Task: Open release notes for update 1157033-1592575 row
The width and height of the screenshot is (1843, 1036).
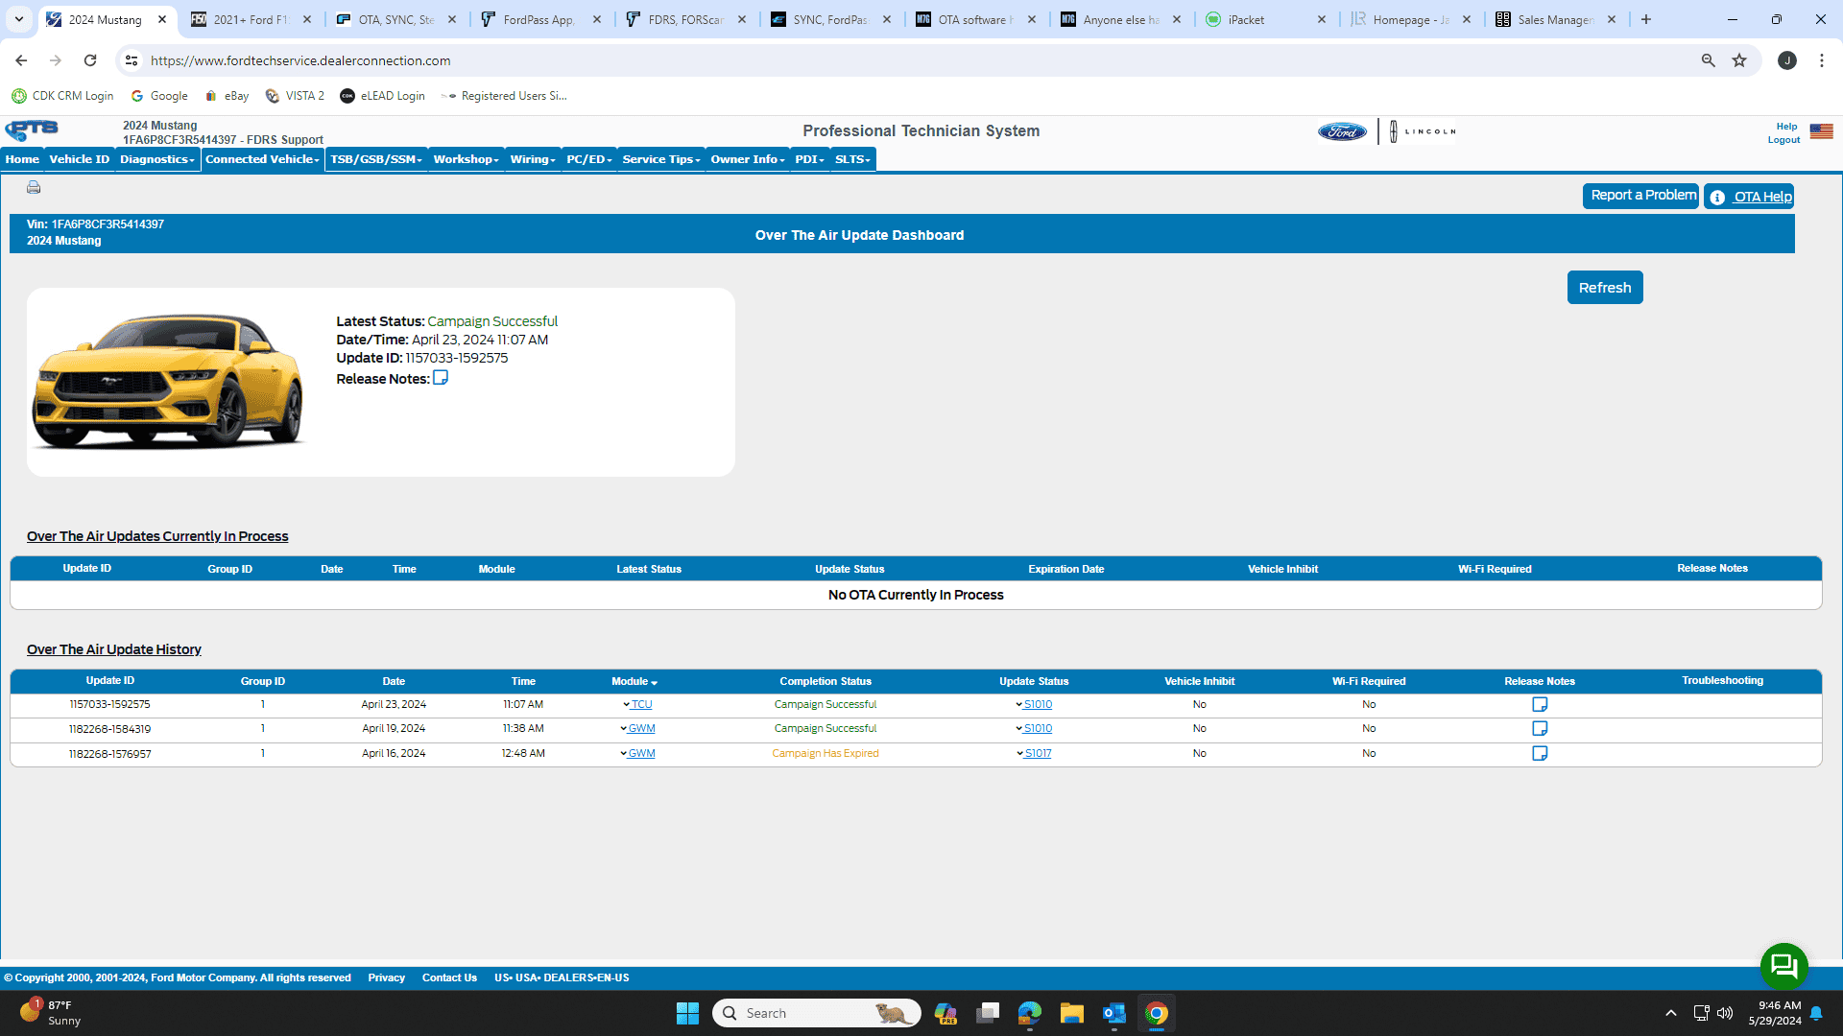Action: click(x=1540, y=704)
